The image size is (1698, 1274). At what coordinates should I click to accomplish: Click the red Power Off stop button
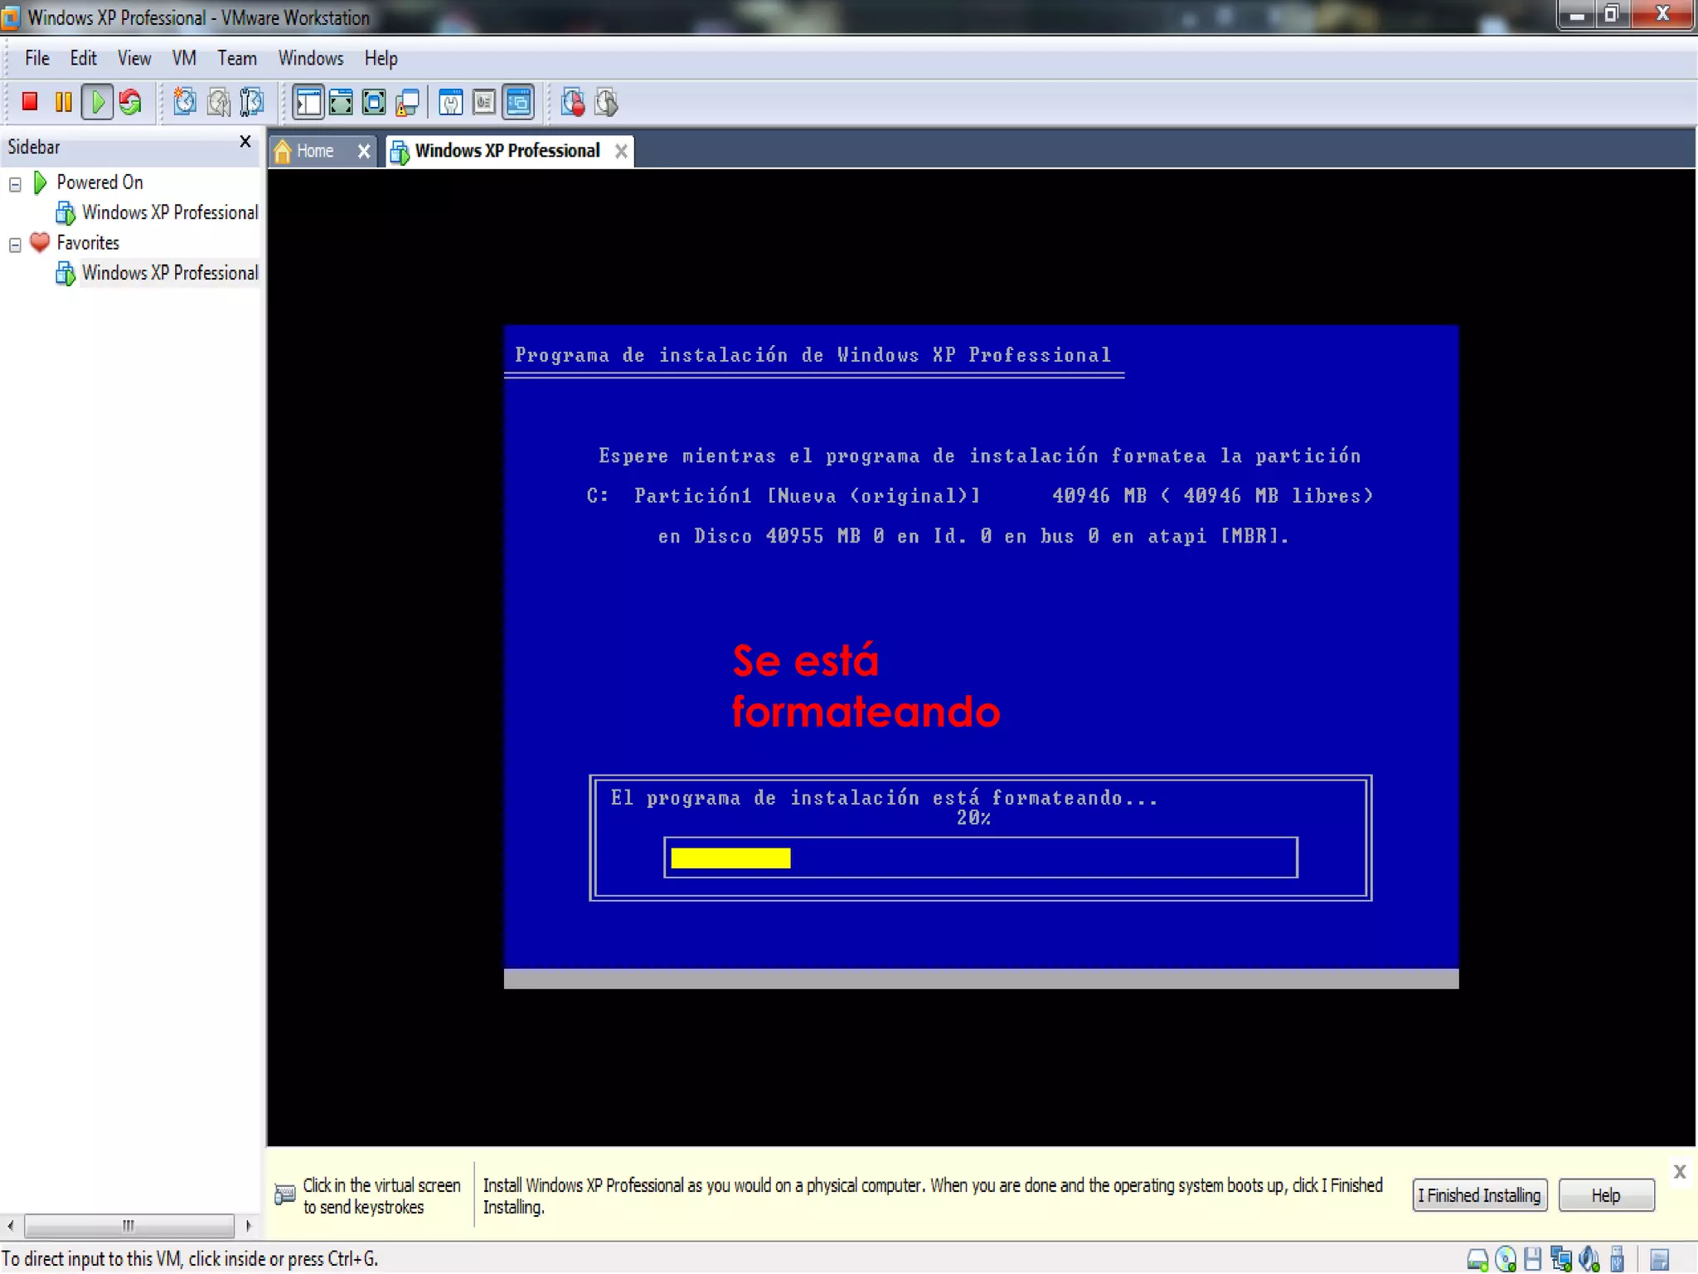point(30,102)
